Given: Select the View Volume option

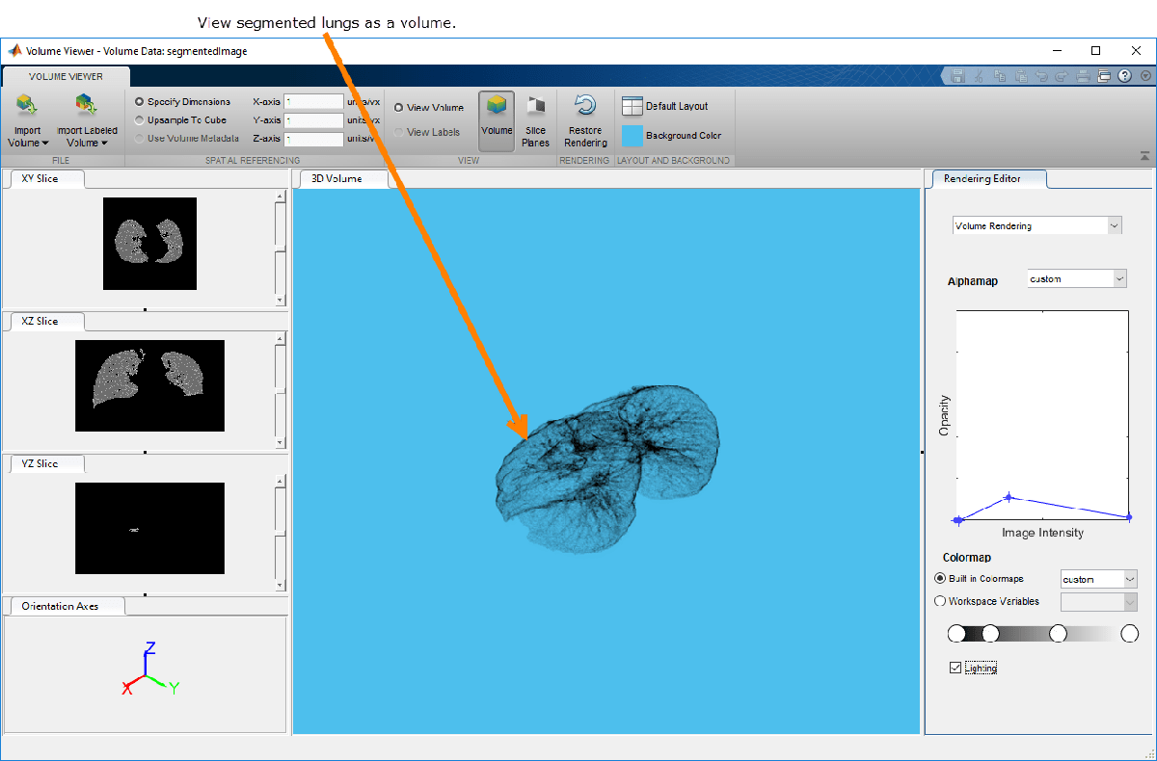Looking at the screenshot, I should pos(399,108).
